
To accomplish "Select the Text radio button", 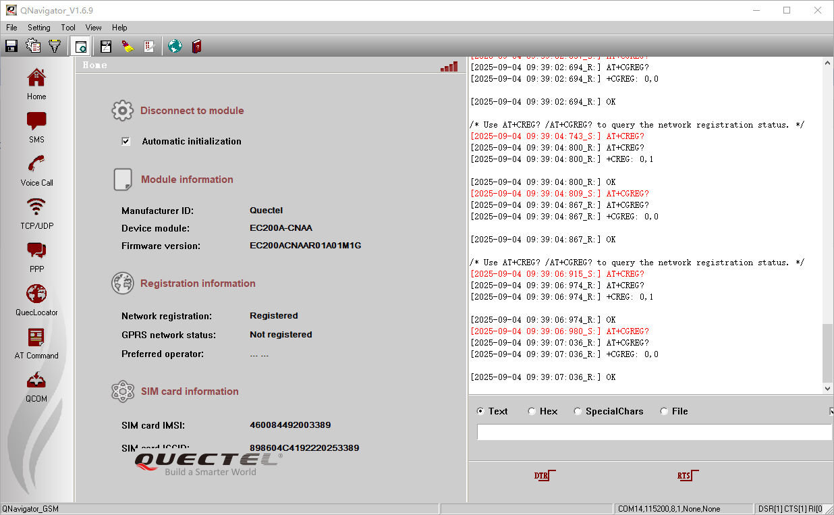I will point(480,411).
